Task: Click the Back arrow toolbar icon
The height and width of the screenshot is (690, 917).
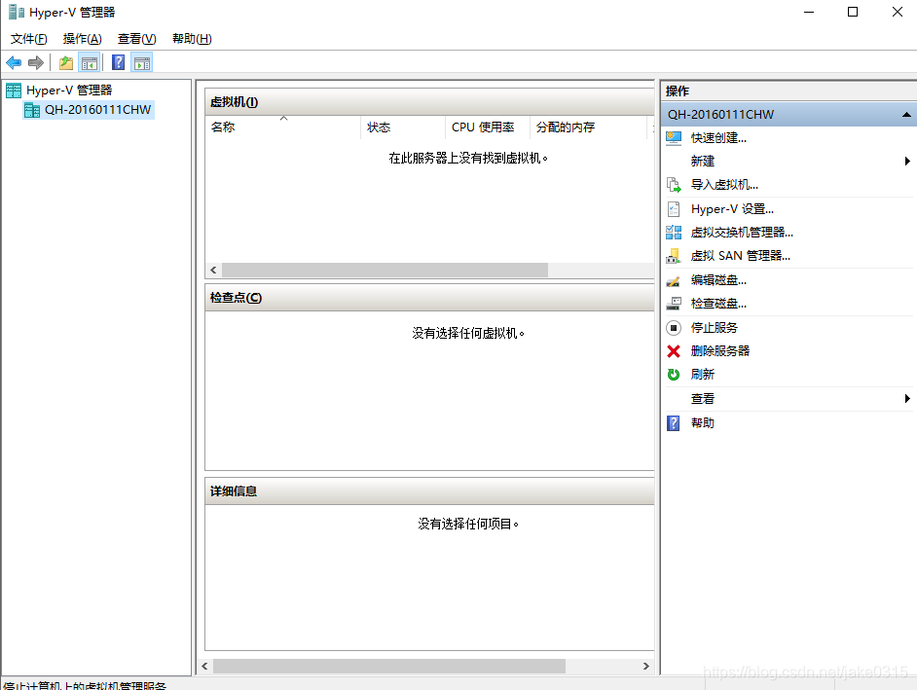Action: point(14,62)
